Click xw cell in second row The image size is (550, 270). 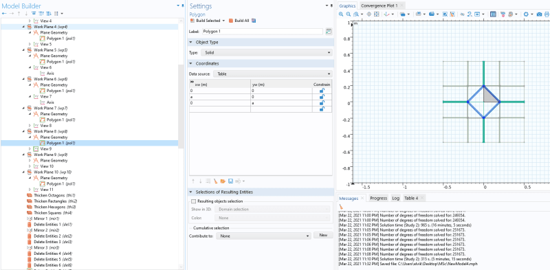tap(219, 97)
